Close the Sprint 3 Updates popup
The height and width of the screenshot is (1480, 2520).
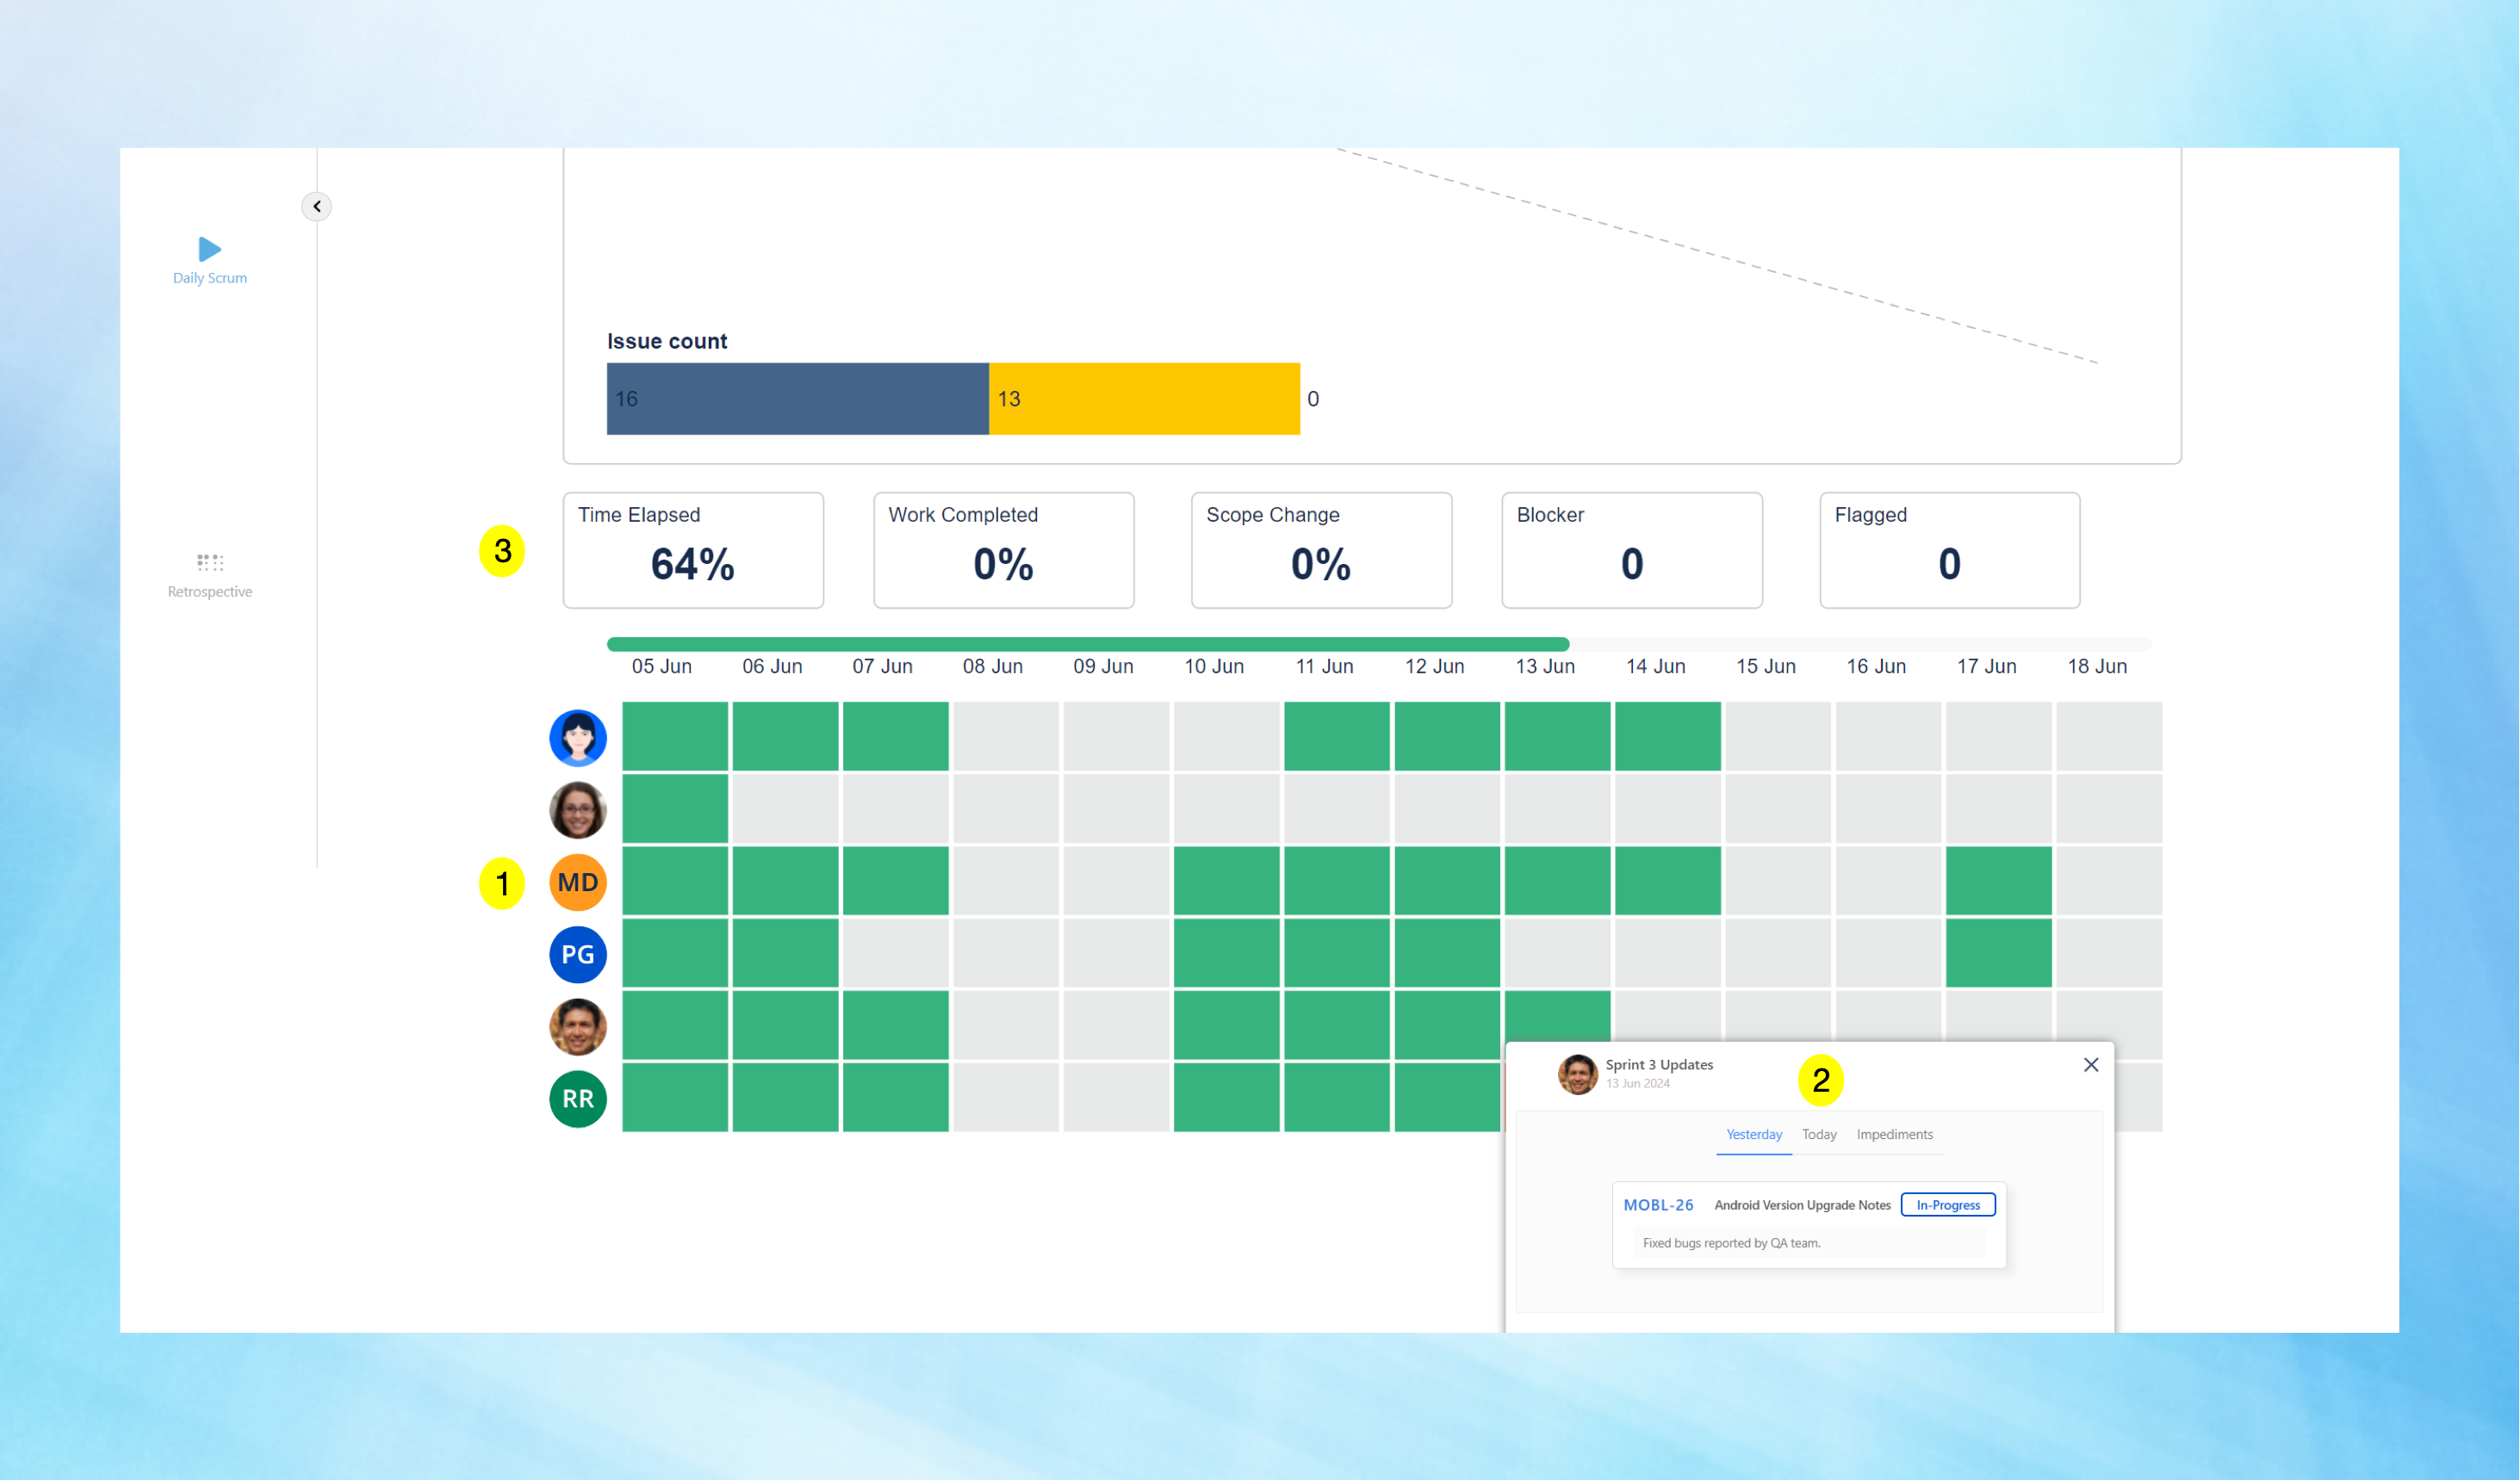point(2090,1065)
